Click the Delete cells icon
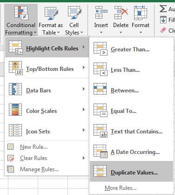The image size is (175, 195). 121,13
